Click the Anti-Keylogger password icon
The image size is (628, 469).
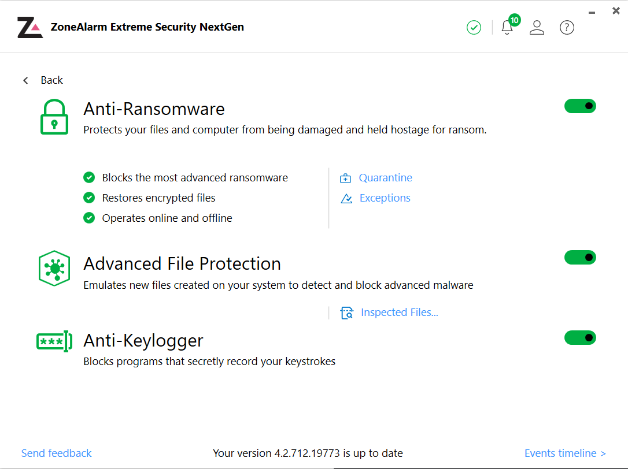pyautogui.click(x=54, y=341)
